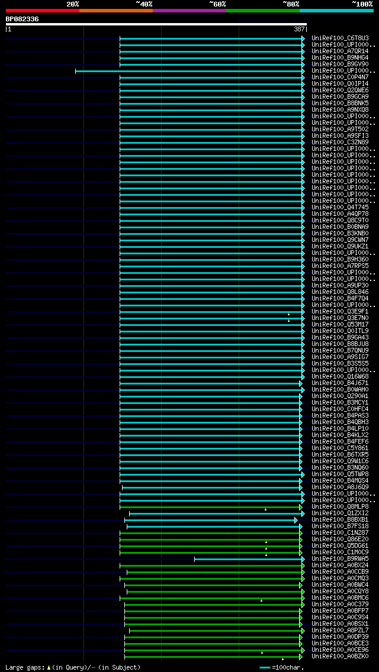Select the UniRef100_A0C9S4 label
Viewport: 379px width, 672px height.
[340, 617]
